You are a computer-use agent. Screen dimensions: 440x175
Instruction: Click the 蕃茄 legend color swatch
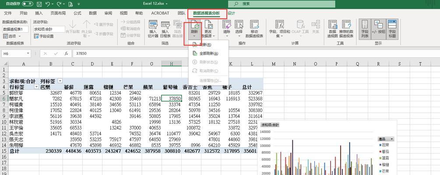point(380,151)
